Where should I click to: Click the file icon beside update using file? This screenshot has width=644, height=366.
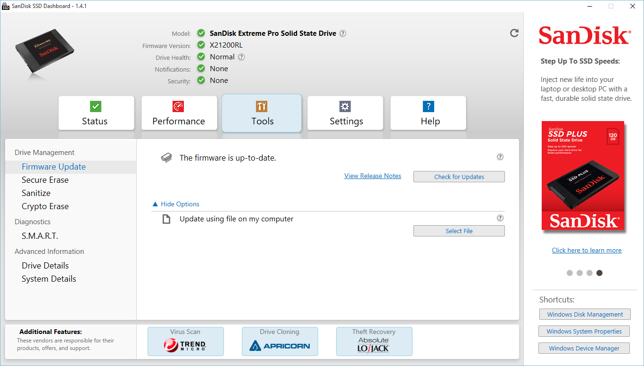pos(166,219)
